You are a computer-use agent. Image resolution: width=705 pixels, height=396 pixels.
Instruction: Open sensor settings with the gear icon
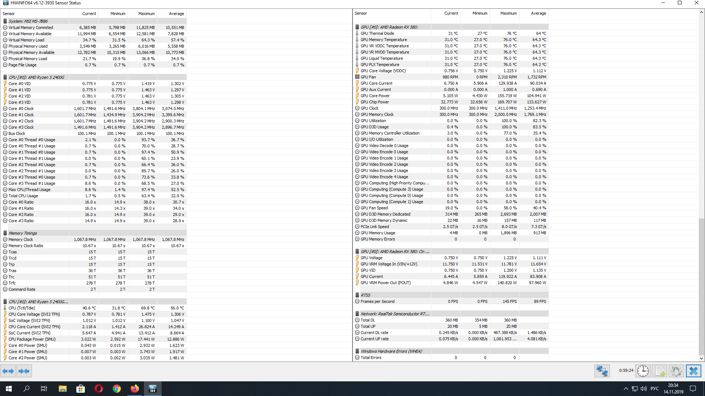click(676, 371)
